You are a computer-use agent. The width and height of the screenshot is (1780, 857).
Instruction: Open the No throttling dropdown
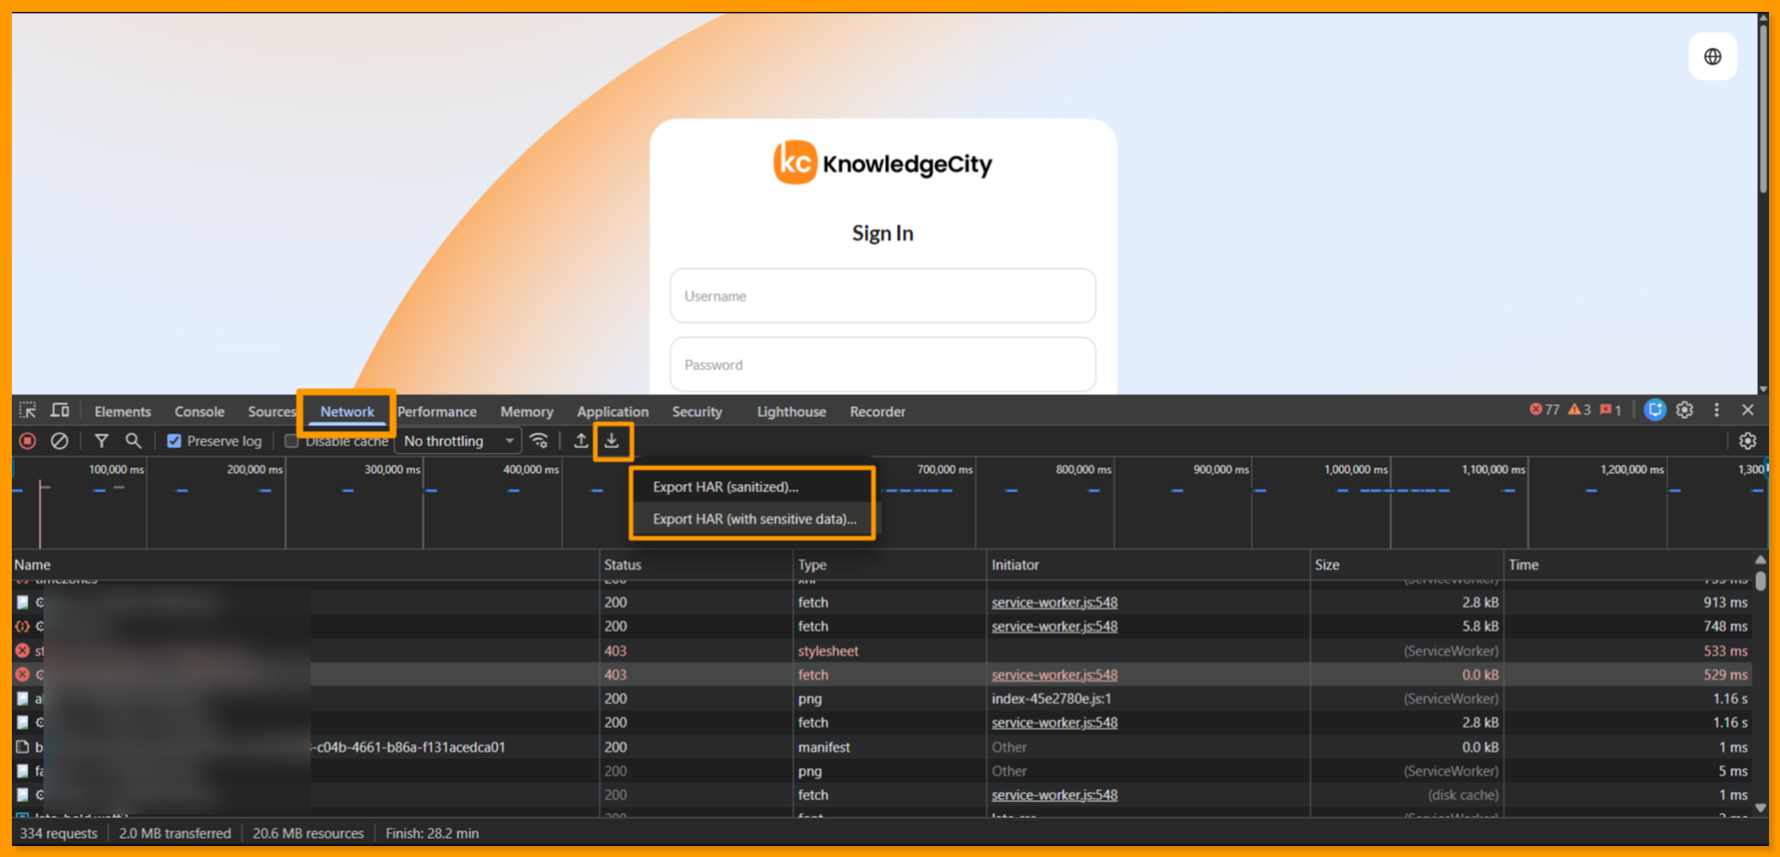tap(458, 441)
